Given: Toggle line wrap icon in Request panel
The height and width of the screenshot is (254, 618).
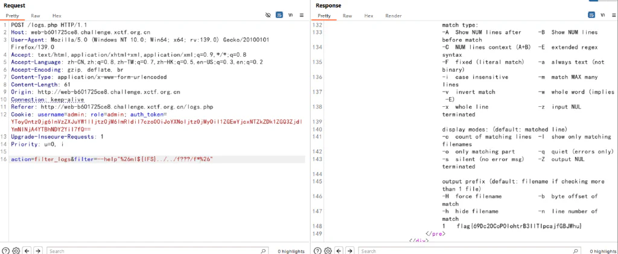Looking at the screenshot, I should [x=279, y=15].
